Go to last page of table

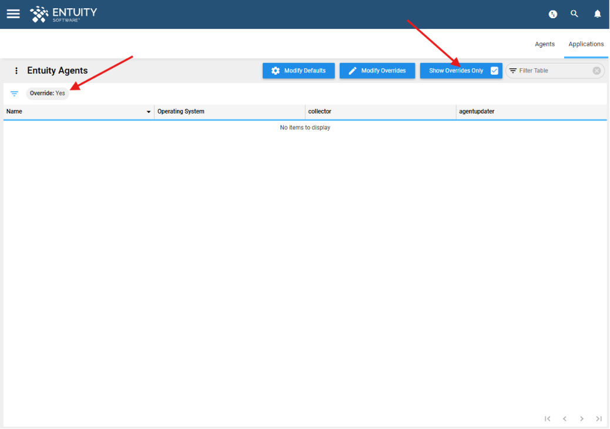(599, 419)
